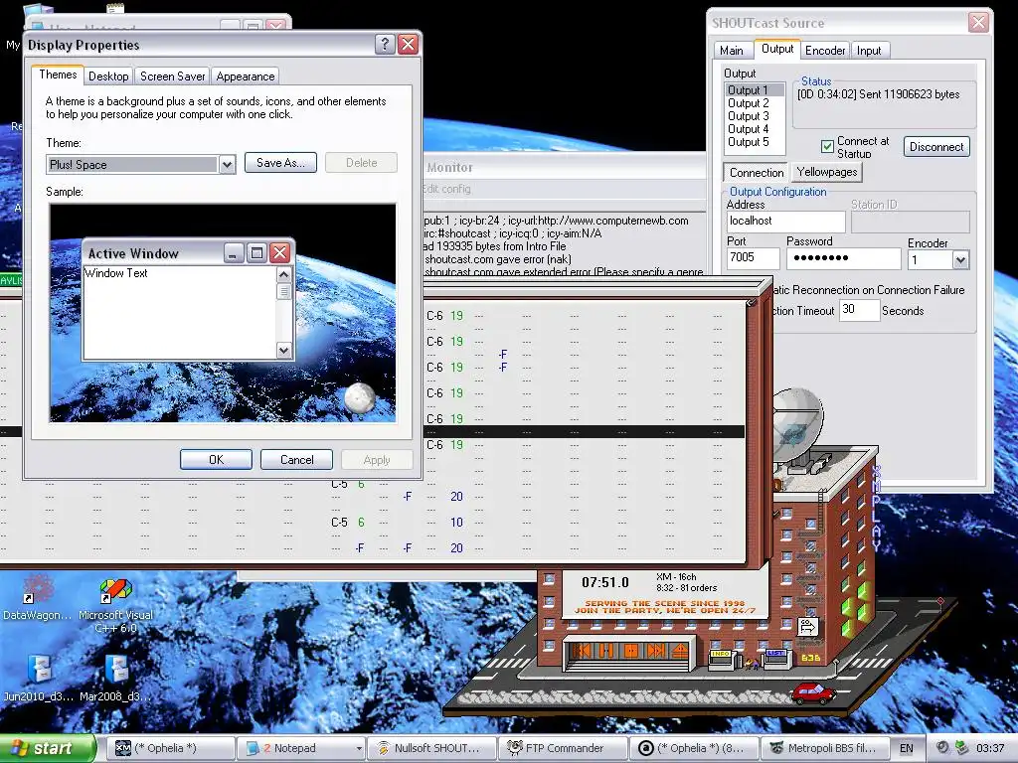Switch to Metropoli BBS taskbar button
This screenshot has width=1018, height=763.
(x=824, y=748)
